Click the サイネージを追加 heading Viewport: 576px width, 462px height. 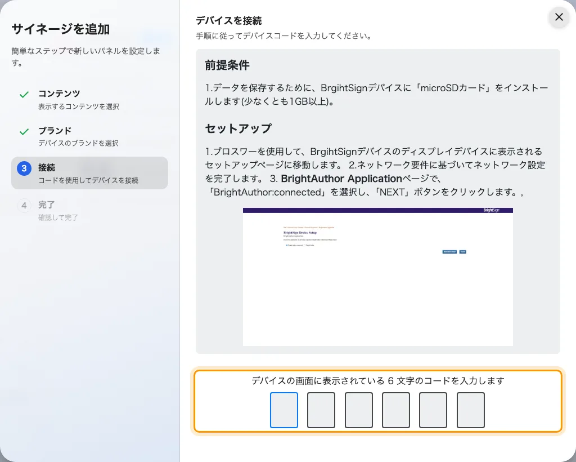[61, 29]
